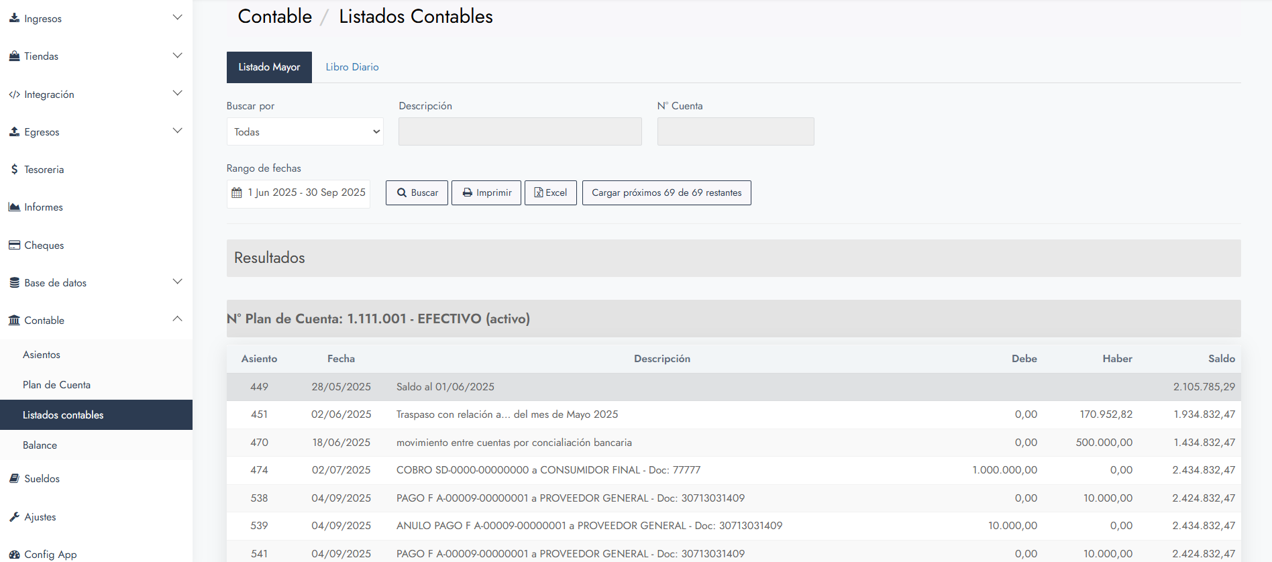Expand the Egresos menu chevron
Image resolution: width=1272 pixels, height=562 pixels.
point(177,131)
